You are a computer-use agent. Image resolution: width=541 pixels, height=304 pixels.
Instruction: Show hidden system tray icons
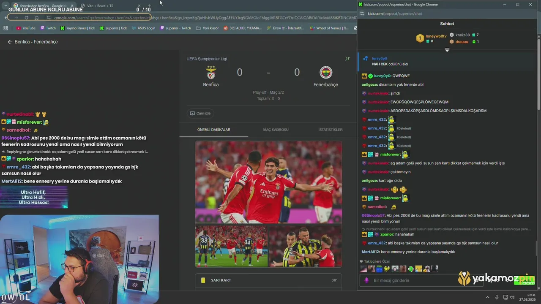488,297
